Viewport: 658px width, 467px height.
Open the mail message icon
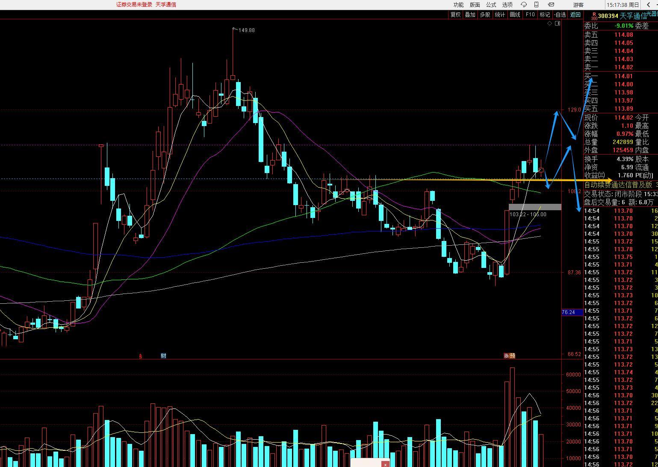551,5
